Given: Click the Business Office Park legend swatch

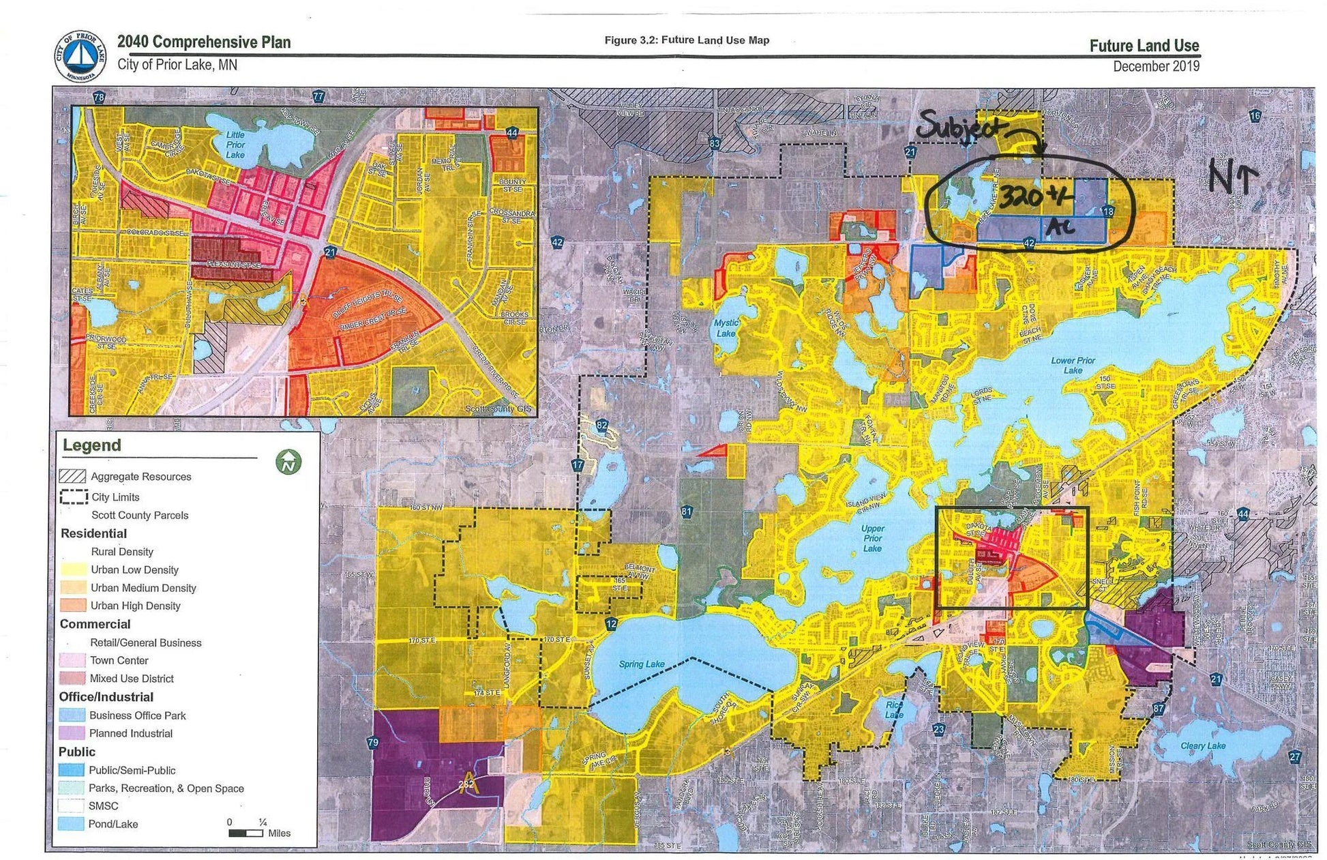Looking at the screenshot, I should [x=72, y=715].
